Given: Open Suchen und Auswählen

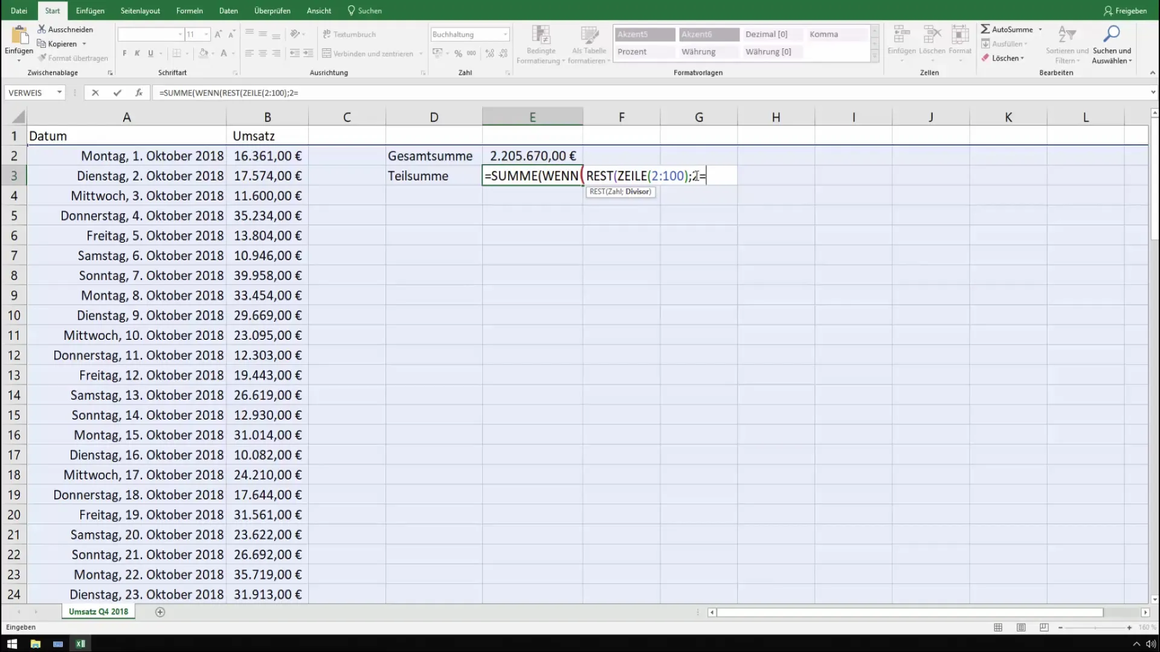Looking at the screenshot, I should coord(1112,45).
